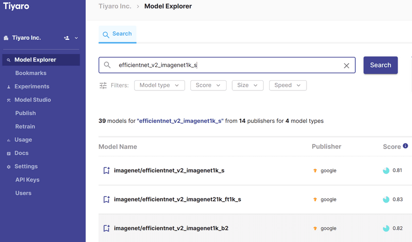Click the 0.81 score value

click(x=397, y=170)
